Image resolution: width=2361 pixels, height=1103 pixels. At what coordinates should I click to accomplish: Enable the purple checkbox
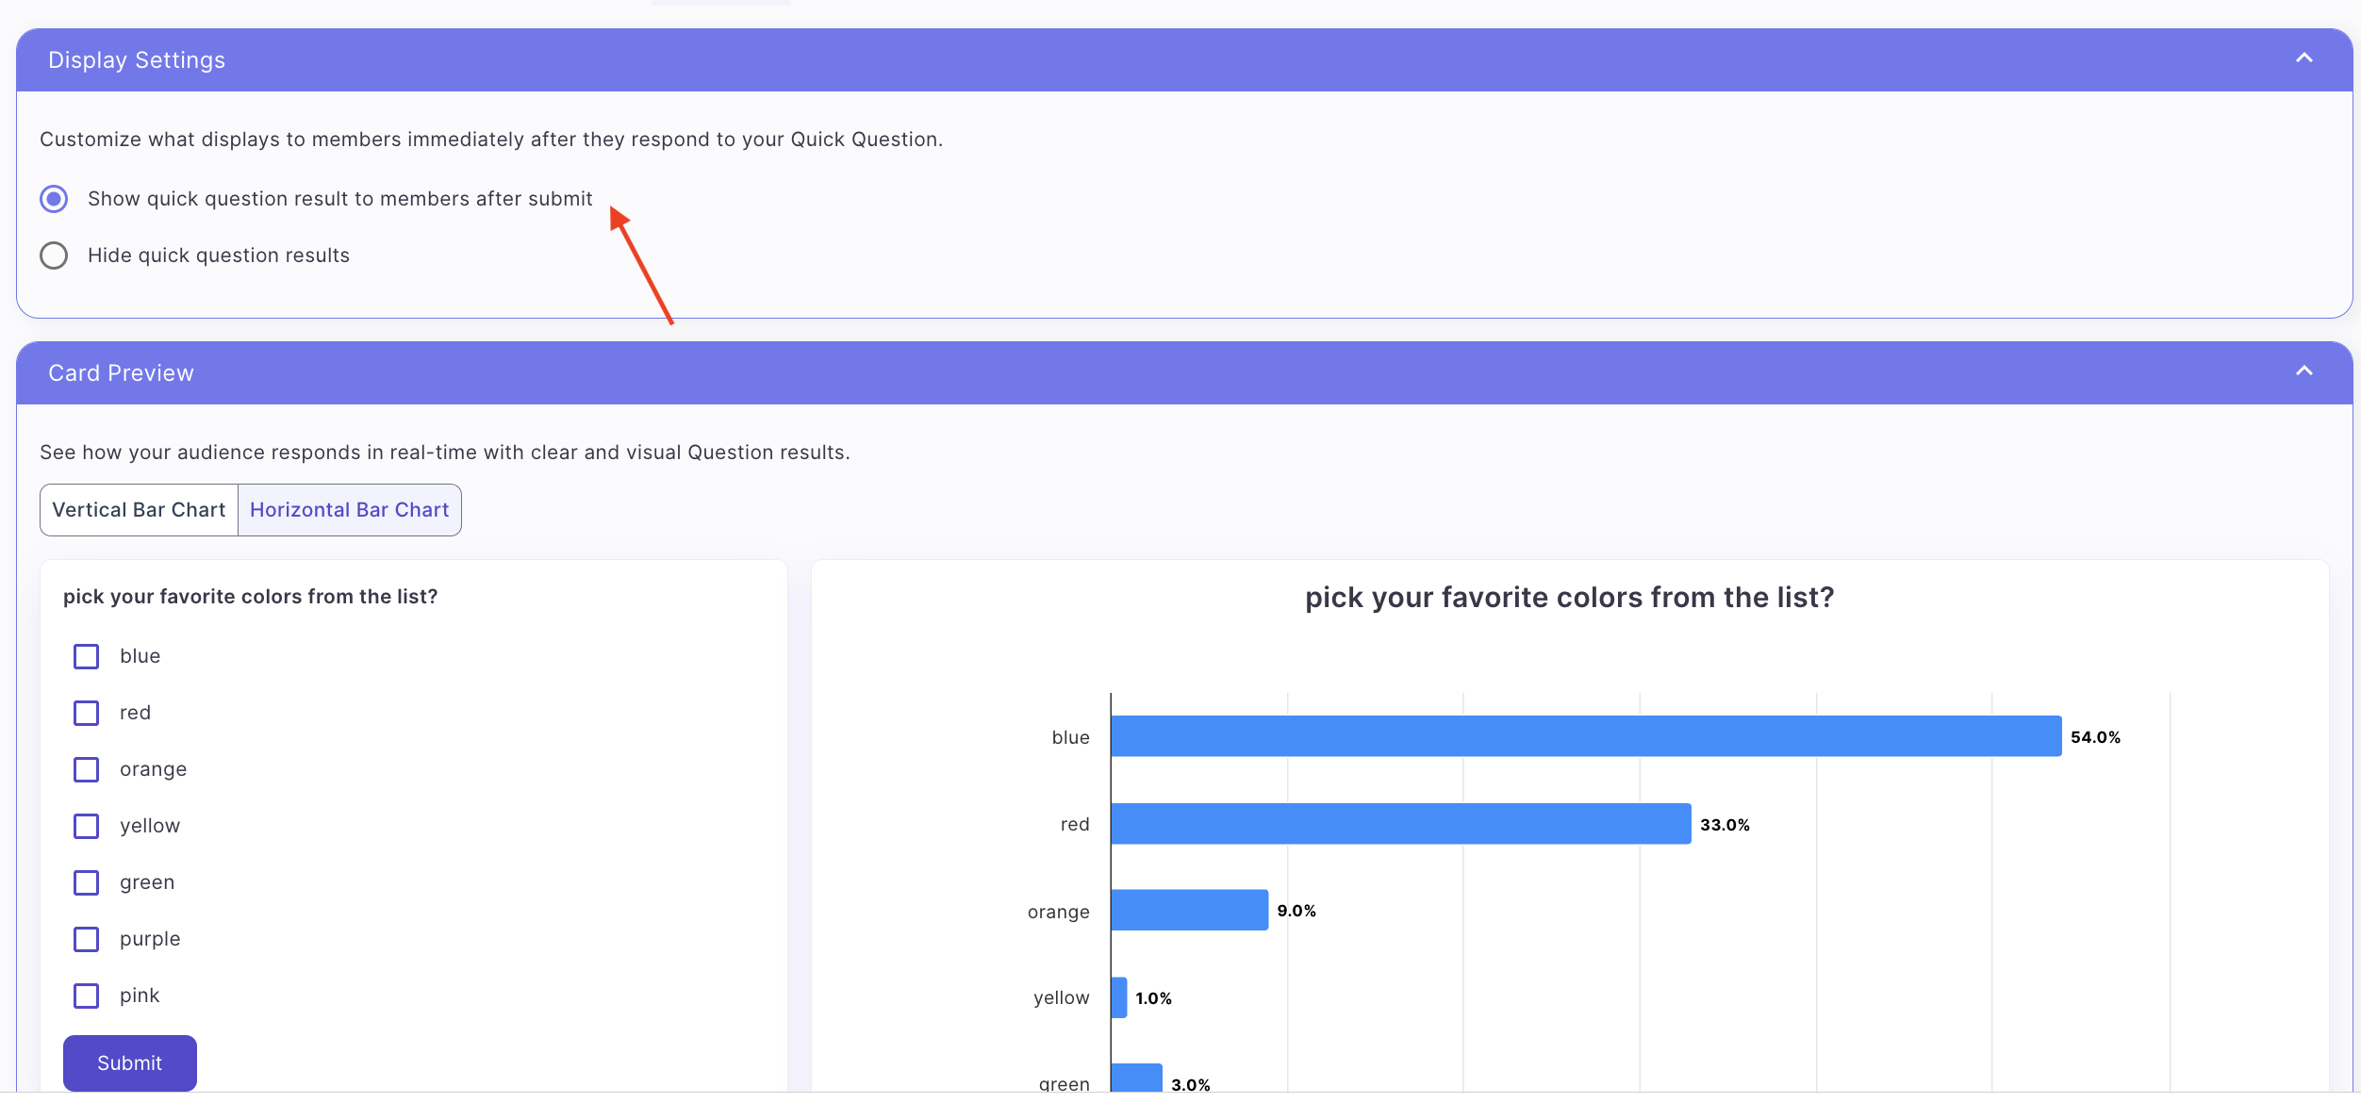[86, 939]
